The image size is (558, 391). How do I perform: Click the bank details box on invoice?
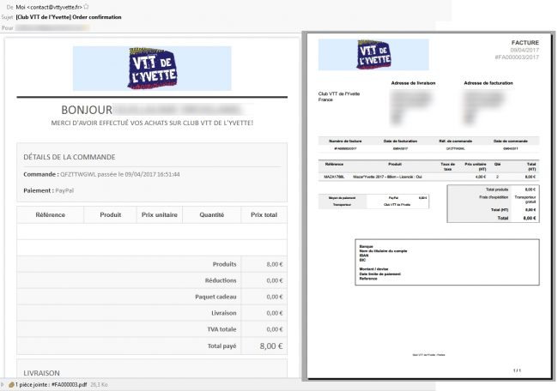(446, 261)
